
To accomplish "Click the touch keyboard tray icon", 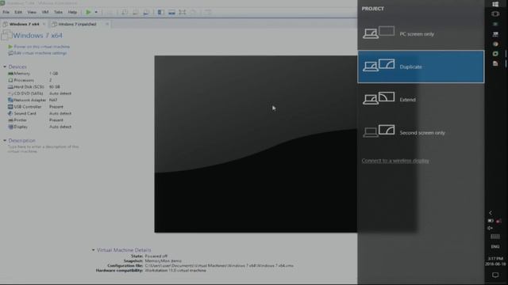I will [x=495, y=237].
